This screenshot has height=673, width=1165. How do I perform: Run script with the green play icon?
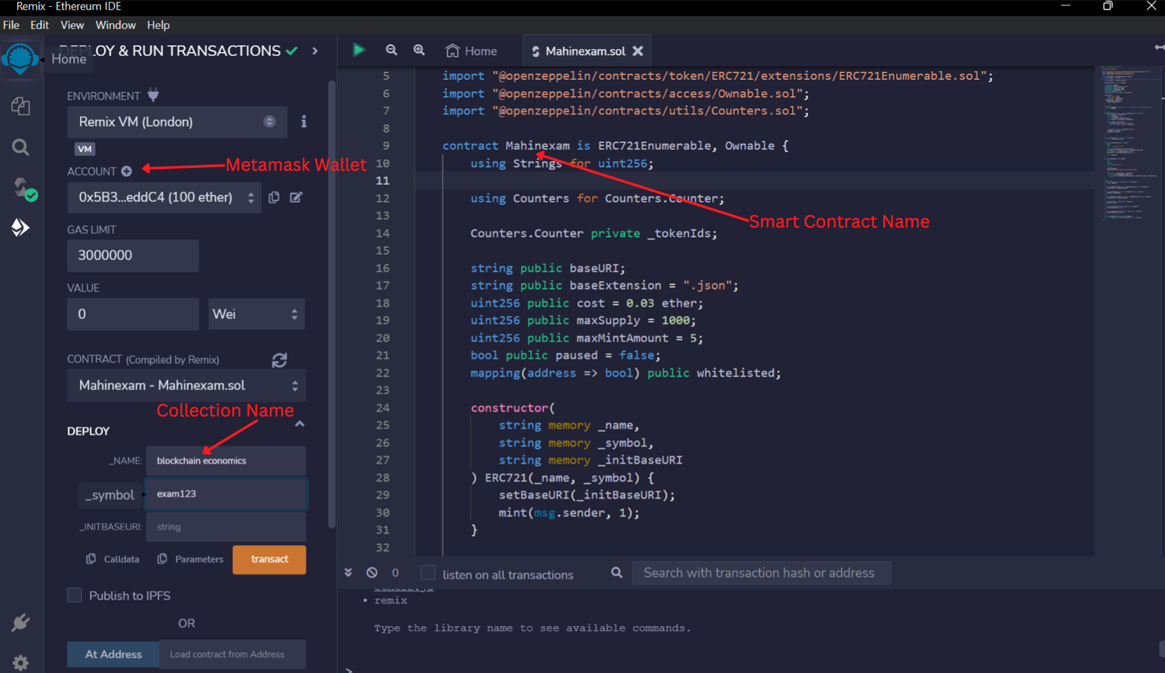pos(359,49)
